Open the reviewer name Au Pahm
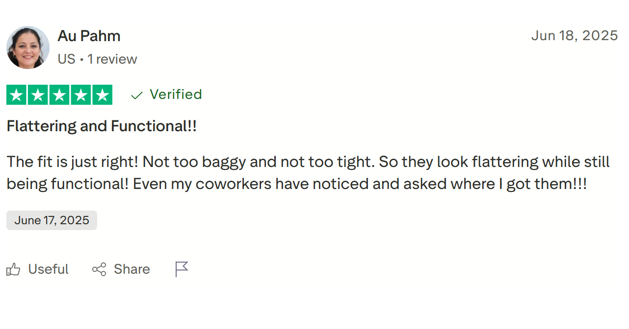The height and width of the screenshot is (329, 629). coord(89,36)
